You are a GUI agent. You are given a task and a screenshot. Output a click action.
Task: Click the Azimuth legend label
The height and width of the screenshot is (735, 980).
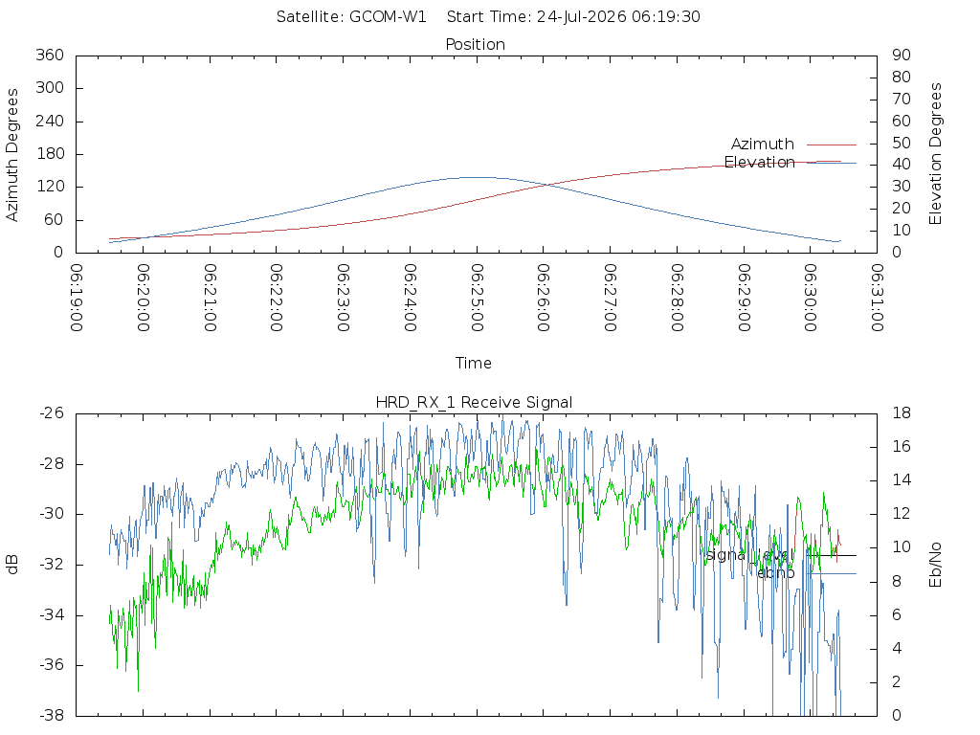tap(763, 145)
